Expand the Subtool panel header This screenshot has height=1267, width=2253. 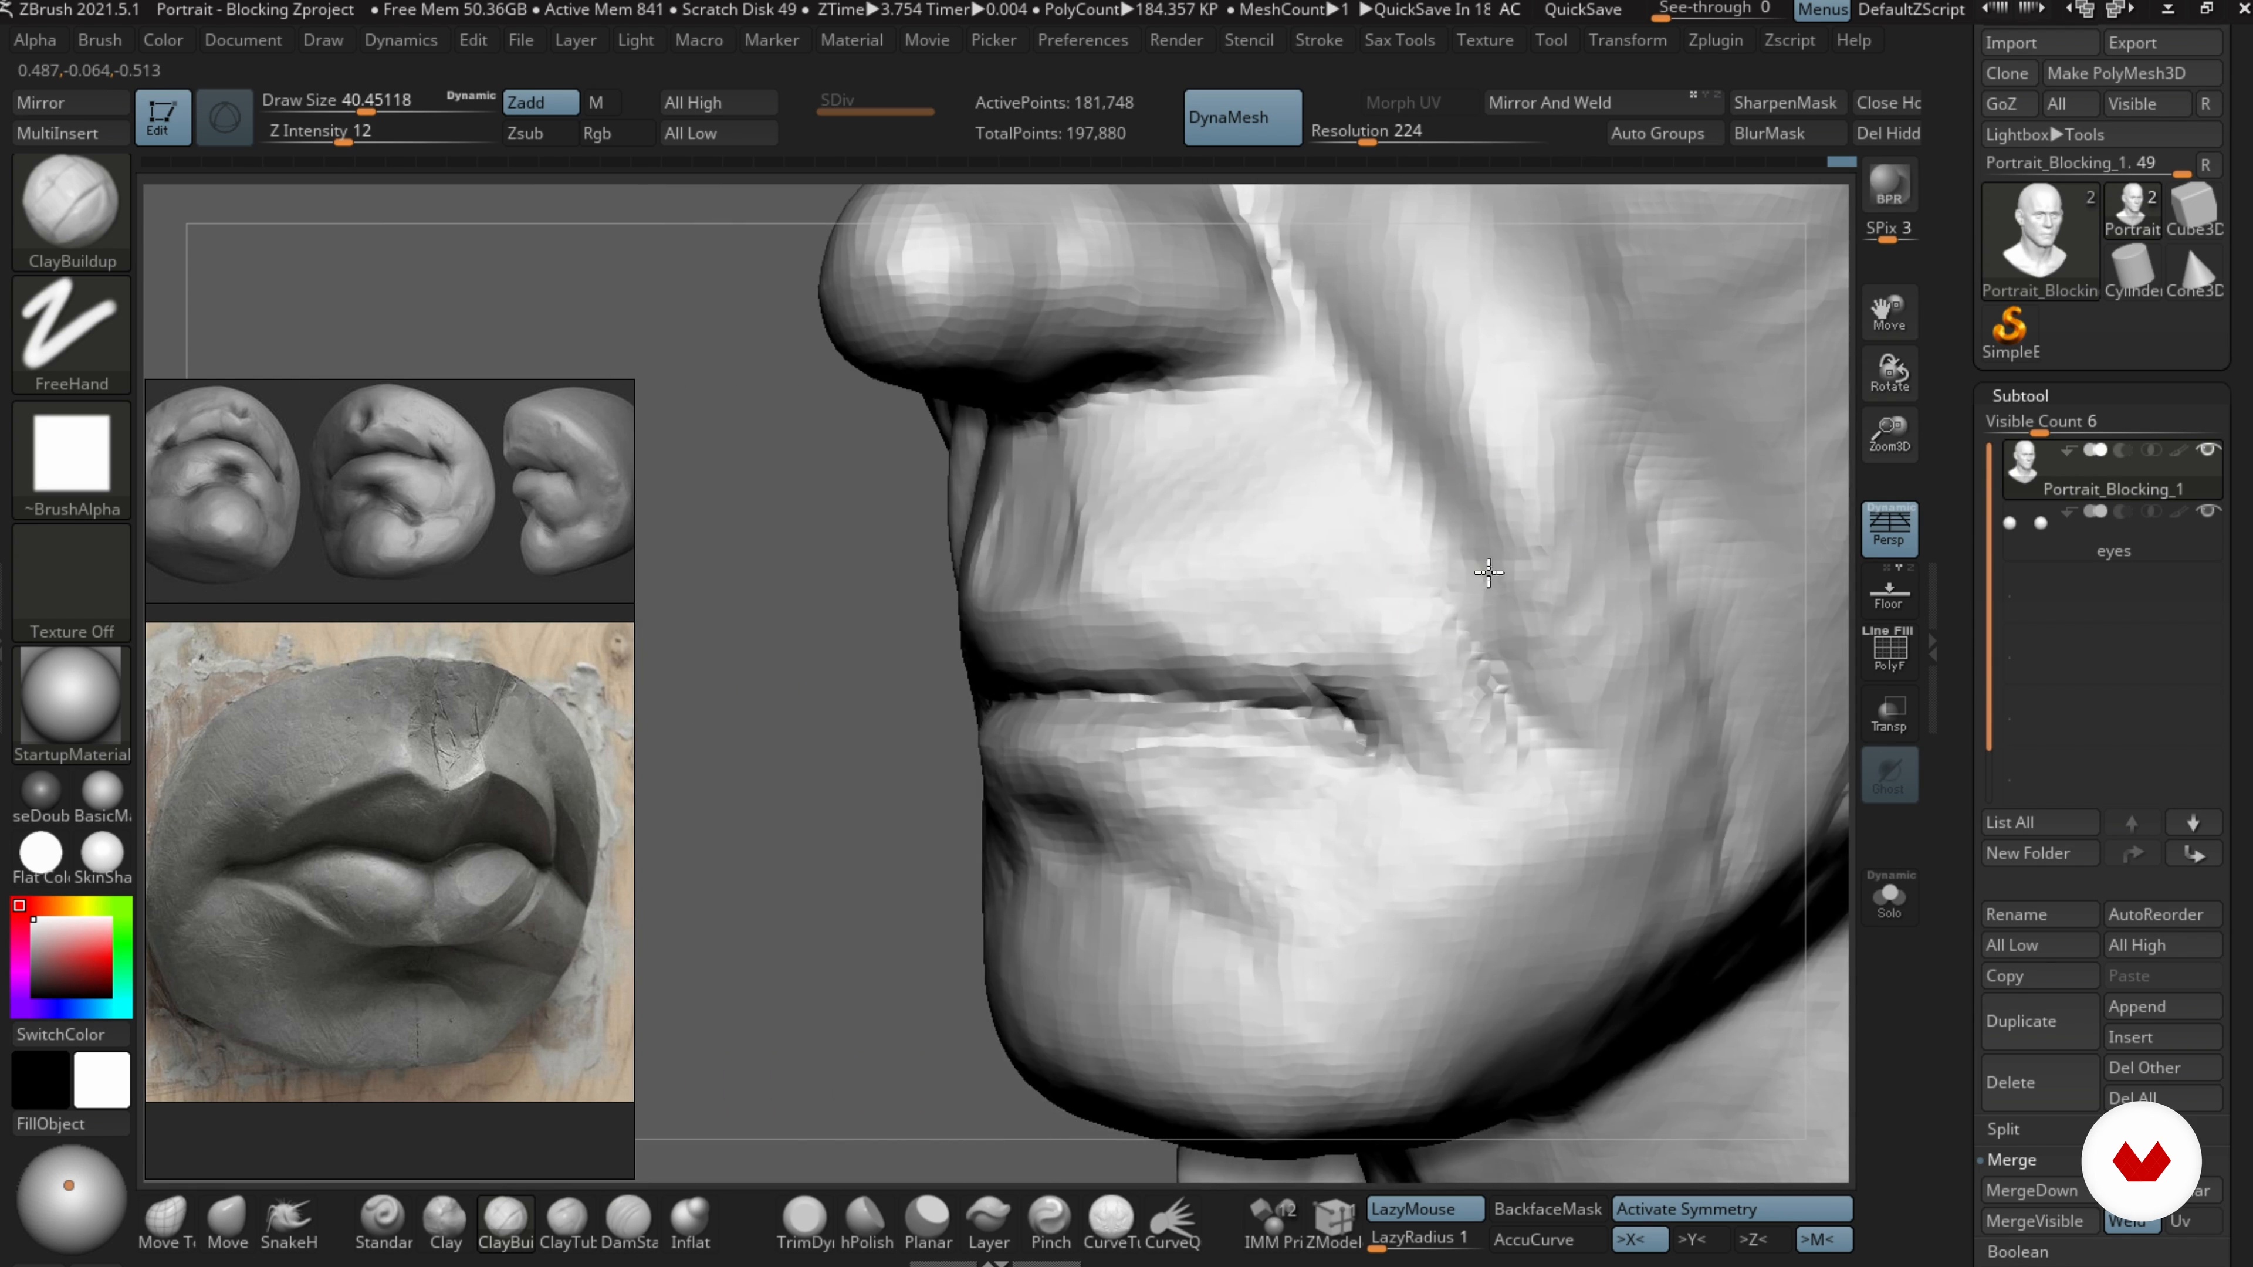(2020, 395)
